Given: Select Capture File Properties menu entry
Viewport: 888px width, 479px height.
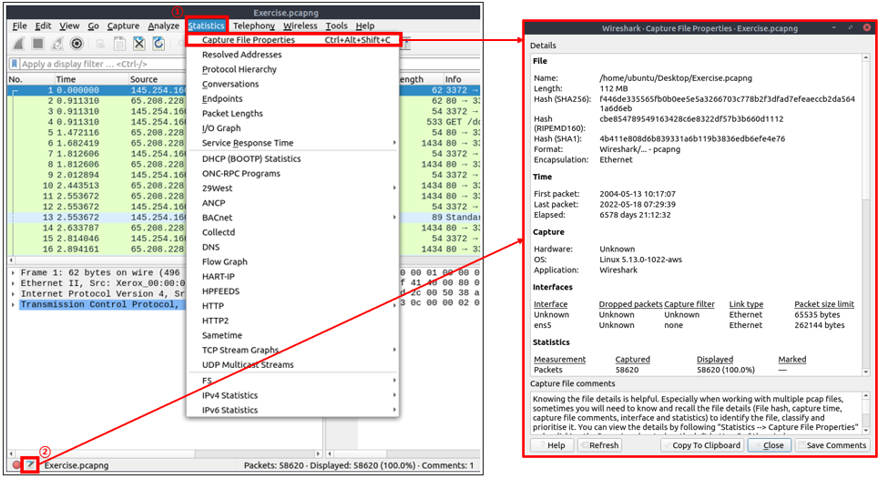Looking at the screenshot, I should coord(292,40).
